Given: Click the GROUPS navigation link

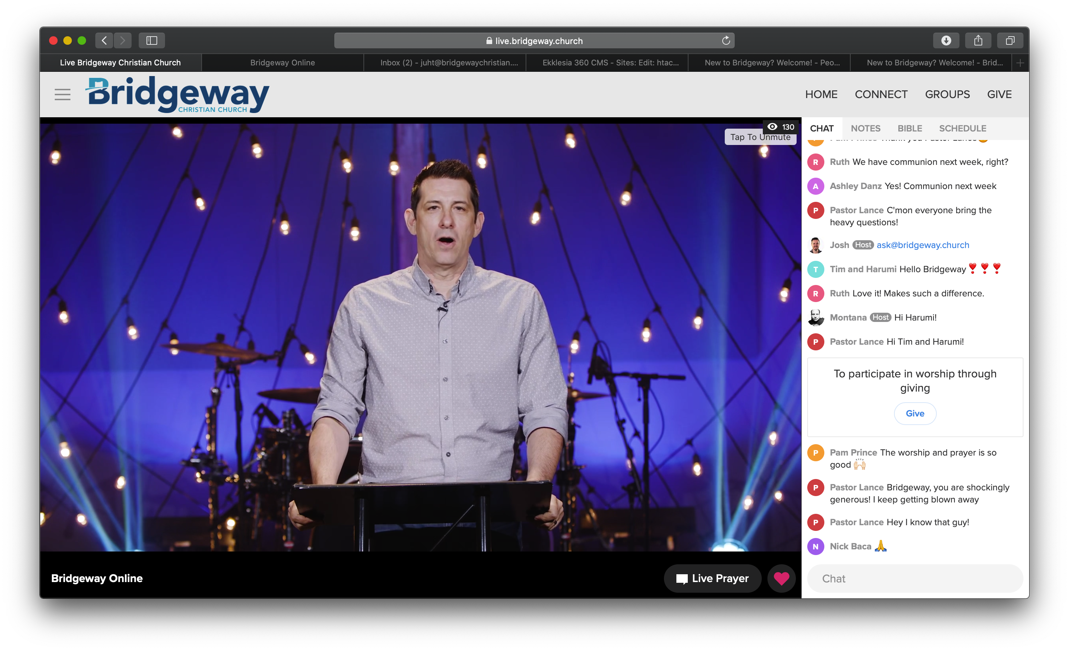Looking at the screenshot, I should [947, 95].
